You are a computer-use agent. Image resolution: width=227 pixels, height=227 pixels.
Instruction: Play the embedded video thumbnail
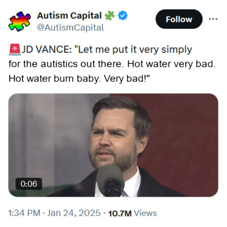(113, 145)
